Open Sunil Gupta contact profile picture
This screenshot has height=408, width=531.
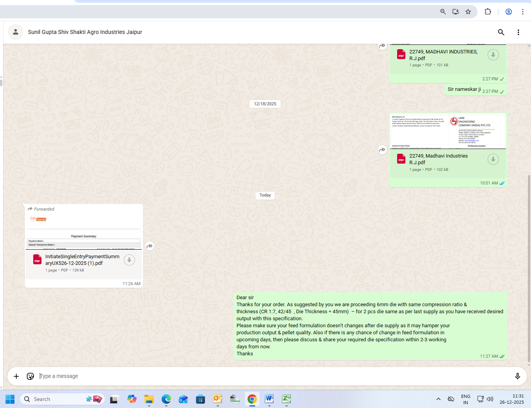tap(16, 32)
